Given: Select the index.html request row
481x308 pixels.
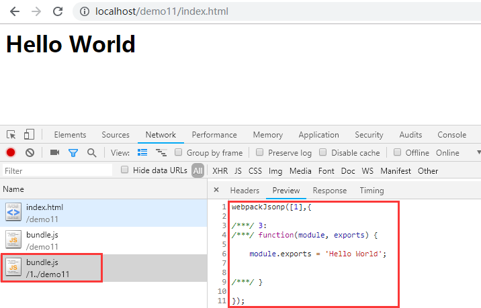Looking at the screenshot, I should click(103, 213).
